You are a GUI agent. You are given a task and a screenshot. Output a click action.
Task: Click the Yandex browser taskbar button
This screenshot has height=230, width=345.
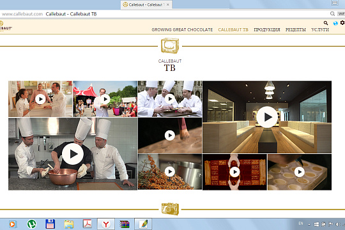pos(106,224)
